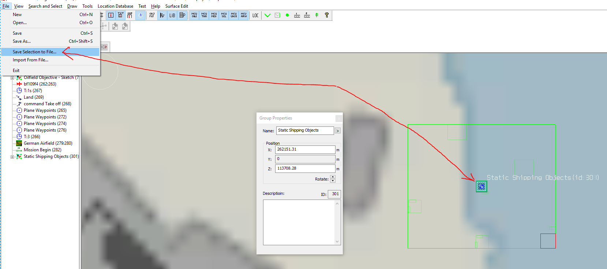
Task: Toggle the MCU TAR filter button
Action: pyautogui.click(x=204, y=15)
